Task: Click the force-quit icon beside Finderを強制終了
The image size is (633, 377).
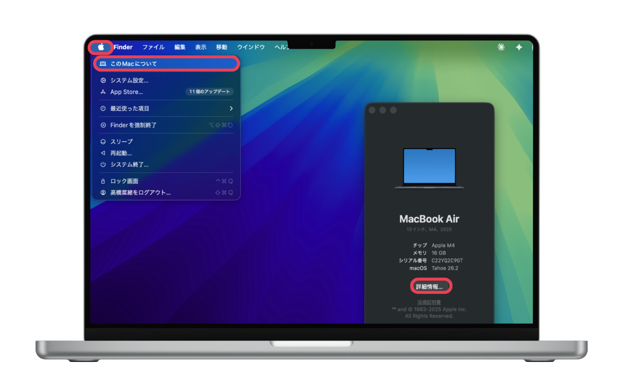Action: click(x=103, y=125)
